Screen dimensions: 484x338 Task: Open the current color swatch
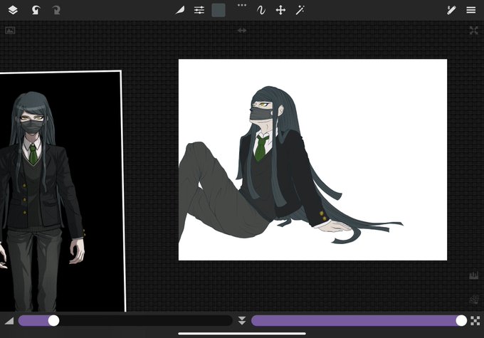pos(219,10)
